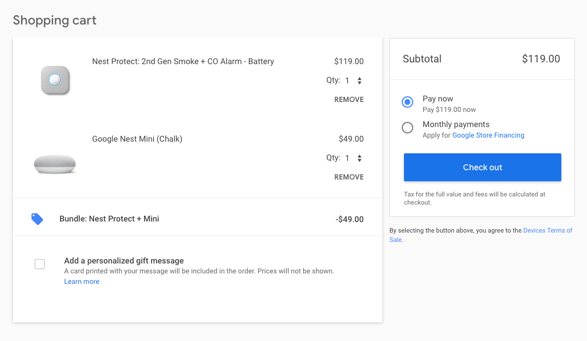Click the Nest Protect 2nd Gen product title

183,61
